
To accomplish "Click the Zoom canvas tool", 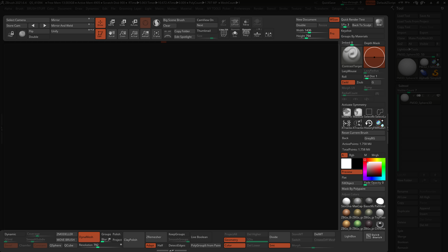I will click(x=122, y=34).
